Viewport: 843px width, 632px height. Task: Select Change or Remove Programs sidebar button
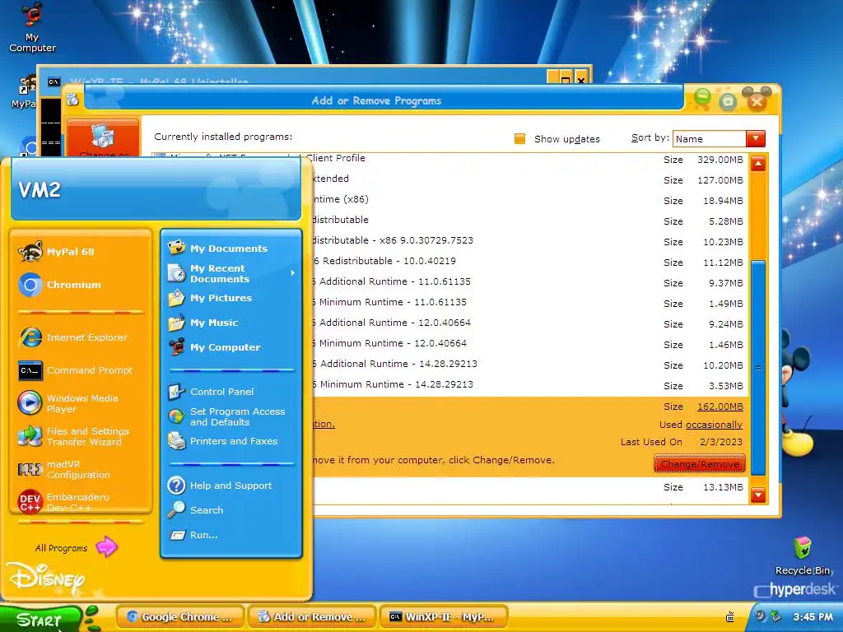click(x=103, y=137)
